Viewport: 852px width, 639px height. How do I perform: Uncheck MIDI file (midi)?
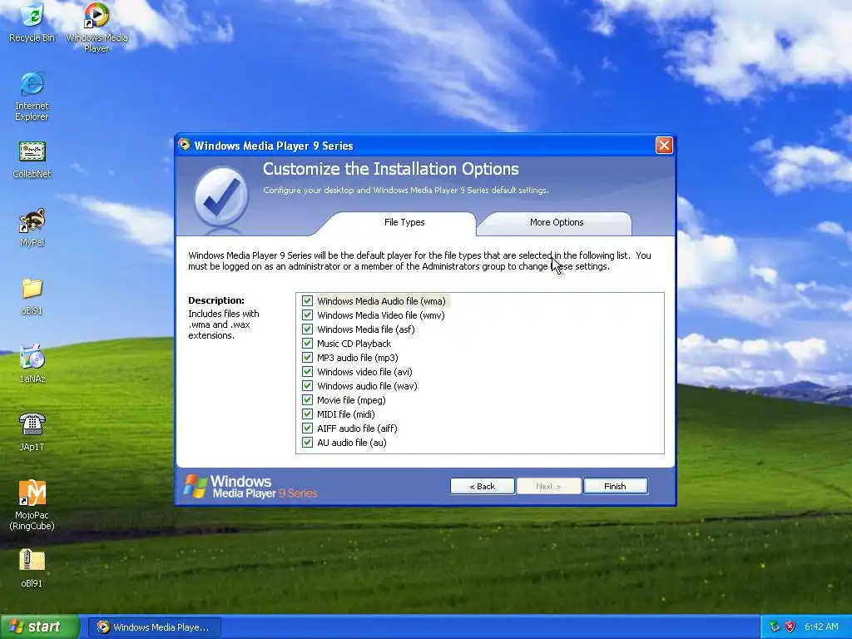(308, 414)
